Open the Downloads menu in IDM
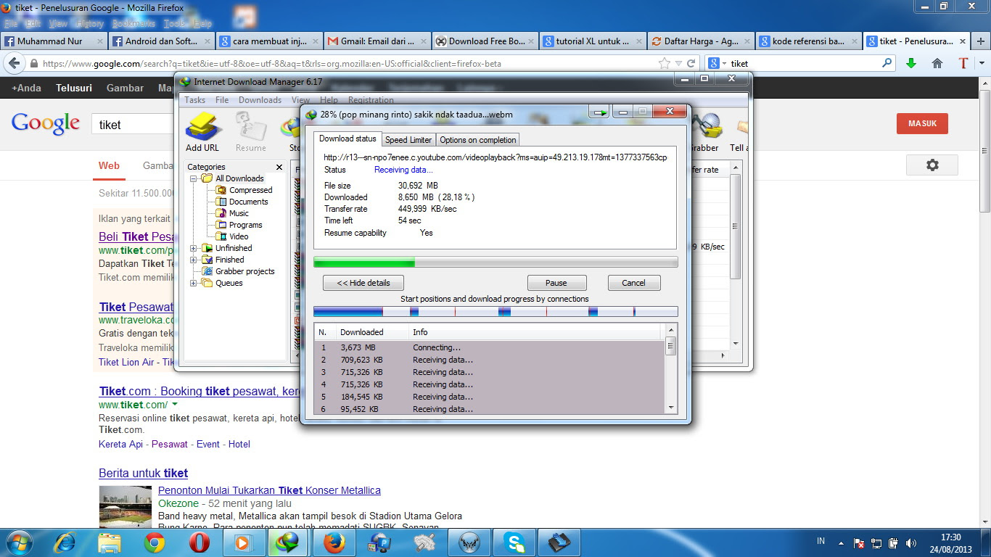 260,100
